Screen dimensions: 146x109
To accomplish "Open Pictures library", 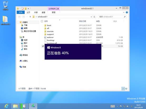I will click(x=26, y=43).
